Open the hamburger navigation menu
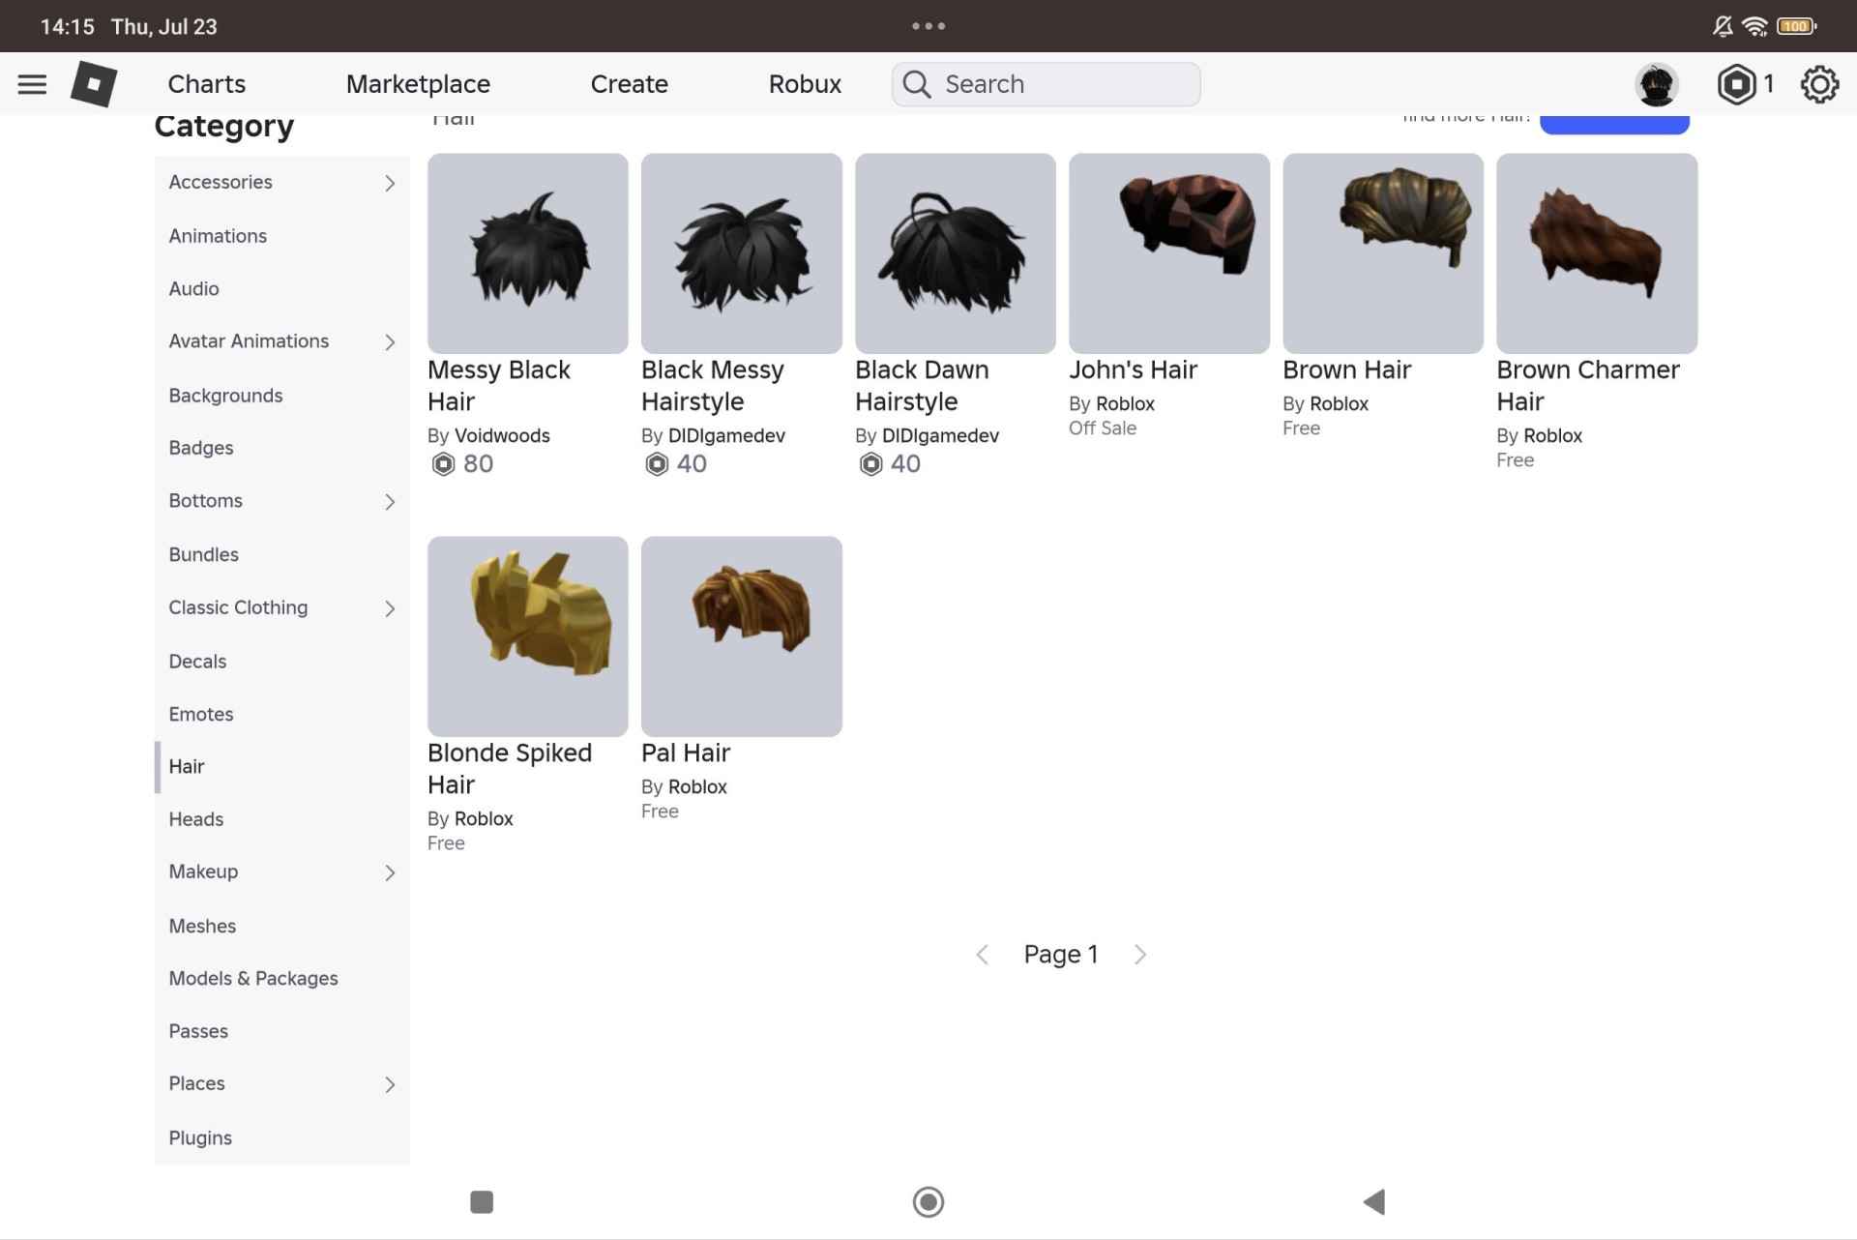1857x1240 pixels. (32, 84)
